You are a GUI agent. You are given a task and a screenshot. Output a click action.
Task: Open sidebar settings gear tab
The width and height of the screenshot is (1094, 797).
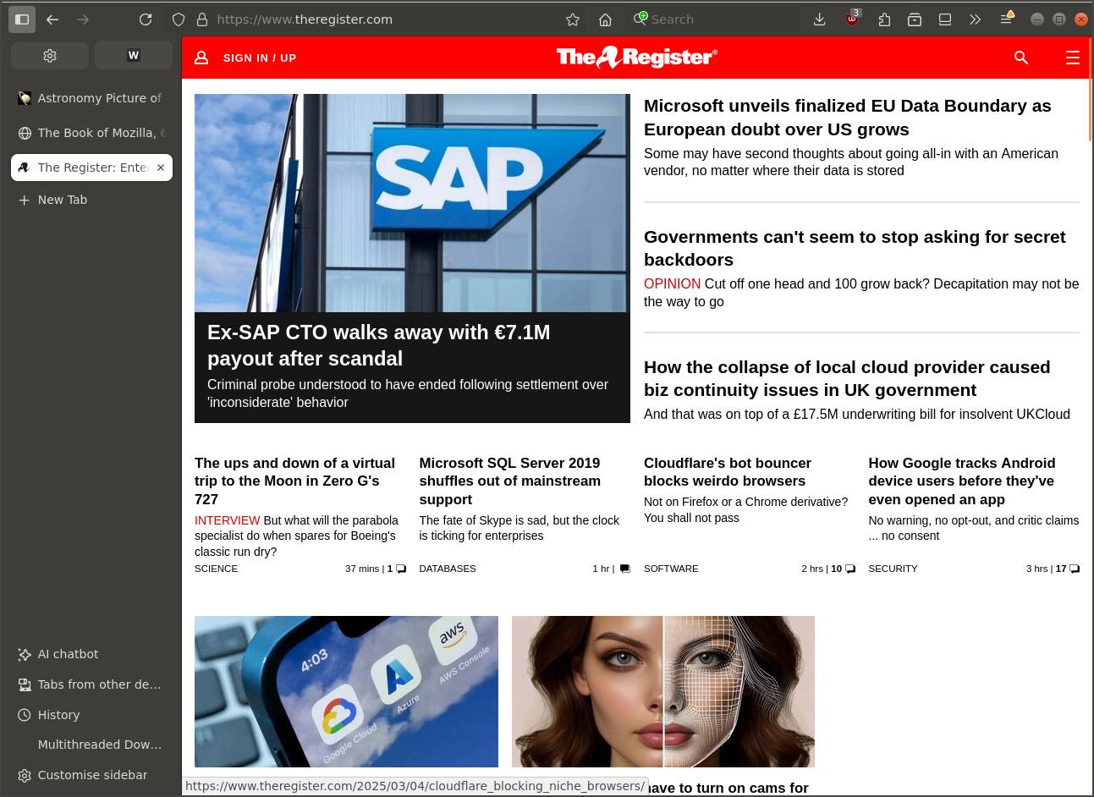pos(50,56)
